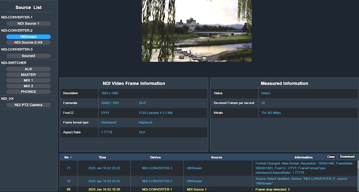Select the frame drop log row 69

[69, 190]
